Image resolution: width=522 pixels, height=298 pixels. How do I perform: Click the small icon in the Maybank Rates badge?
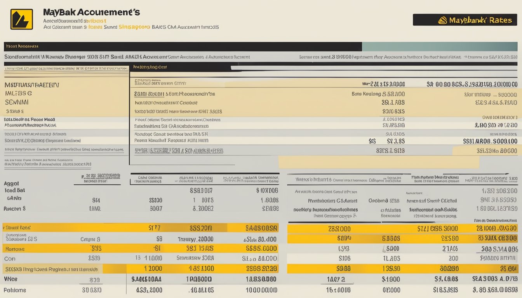tap(442, 20)
